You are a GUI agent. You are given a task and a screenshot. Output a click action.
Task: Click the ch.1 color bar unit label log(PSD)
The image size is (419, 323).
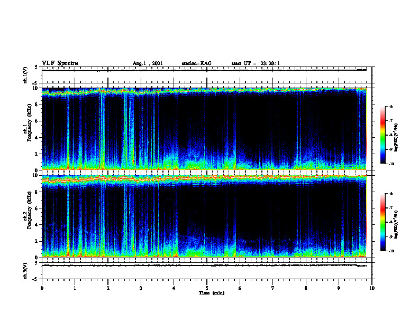(x=396, y=137)
